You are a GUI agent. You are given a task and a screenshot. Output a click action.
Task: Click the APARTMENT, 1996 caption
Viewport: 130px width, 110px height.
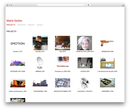point(107,91)
